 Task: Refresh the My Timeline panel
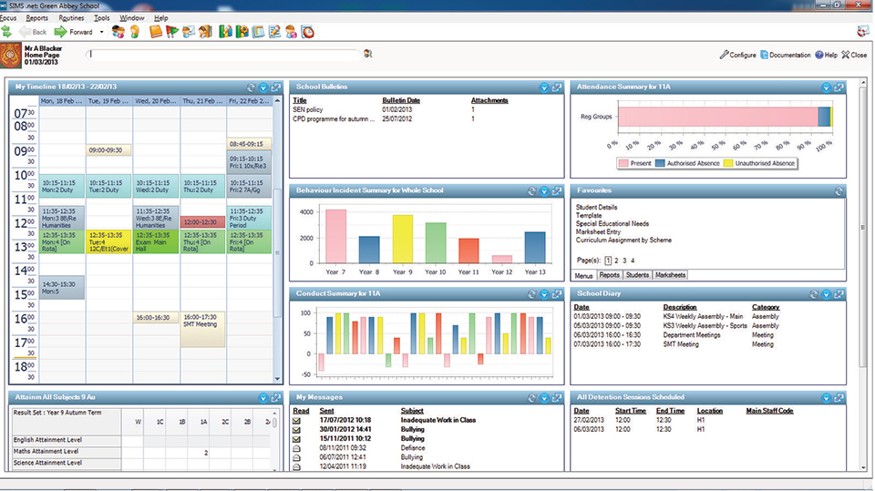tap(252, 87)
